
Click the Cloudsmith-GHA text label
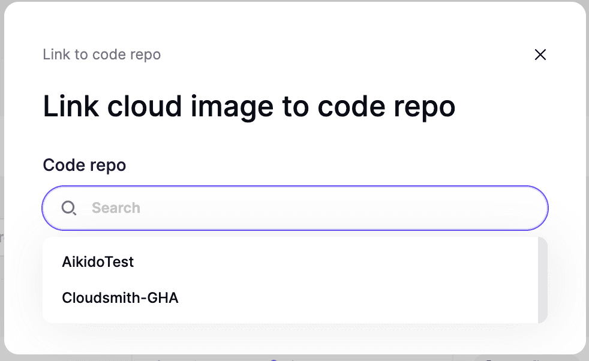(x=120, y=297)
